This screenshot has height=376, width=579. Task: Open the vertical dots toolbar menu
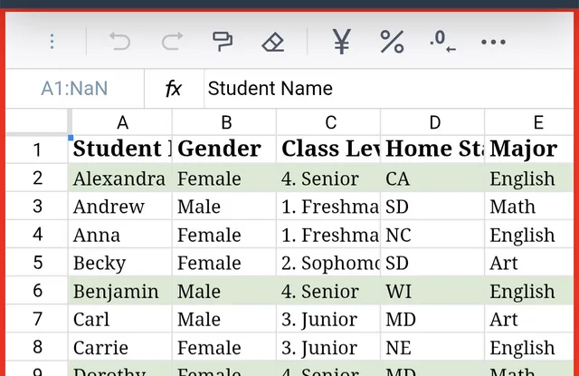pyautogui.click(x=52, y=42)
